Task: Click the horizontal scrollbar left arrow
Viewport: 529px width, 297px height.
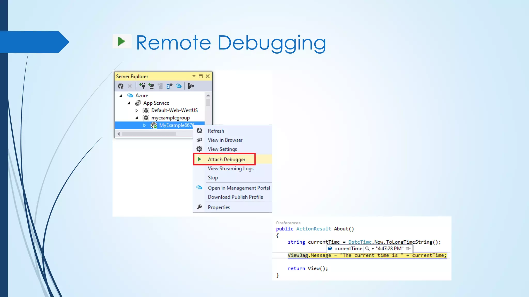Action: pyautogui.click(x=119, y=134)
